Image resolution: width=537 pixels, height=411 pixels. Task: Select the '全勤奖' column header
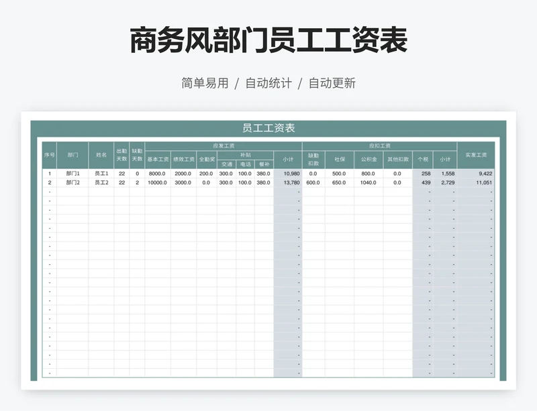(x=207, y=160)
